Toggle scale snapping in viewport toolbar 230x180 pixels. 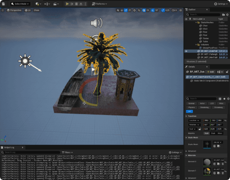[x=163, y=10]
